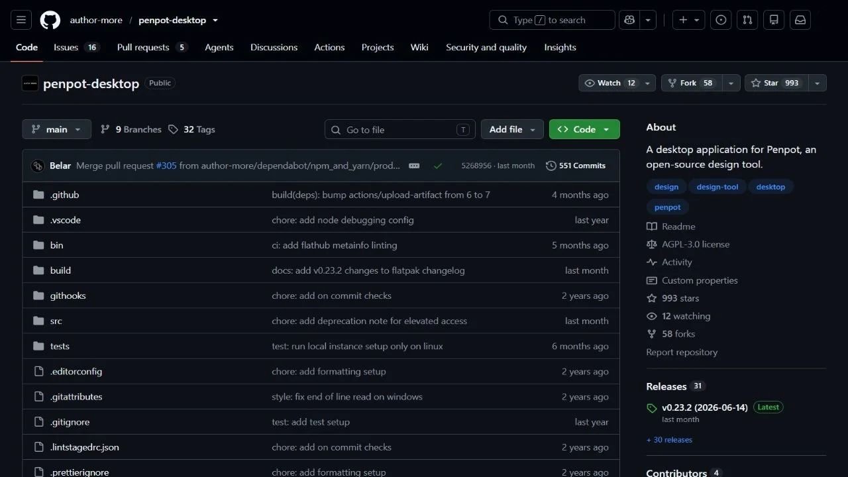Click Report repository link
The image size is (848, 477).
pyautogui.click(x=682, y=352)
